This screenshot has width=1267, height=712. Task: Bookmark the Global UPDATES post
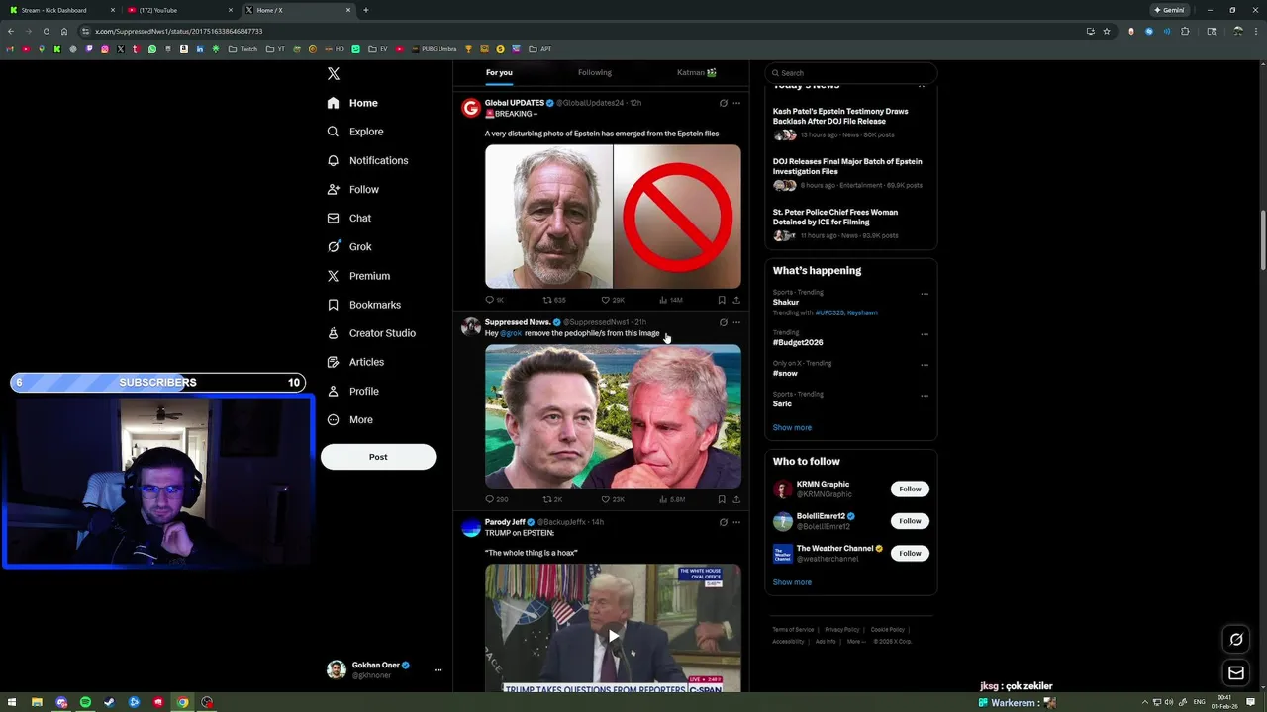click(x=722, y=300)
